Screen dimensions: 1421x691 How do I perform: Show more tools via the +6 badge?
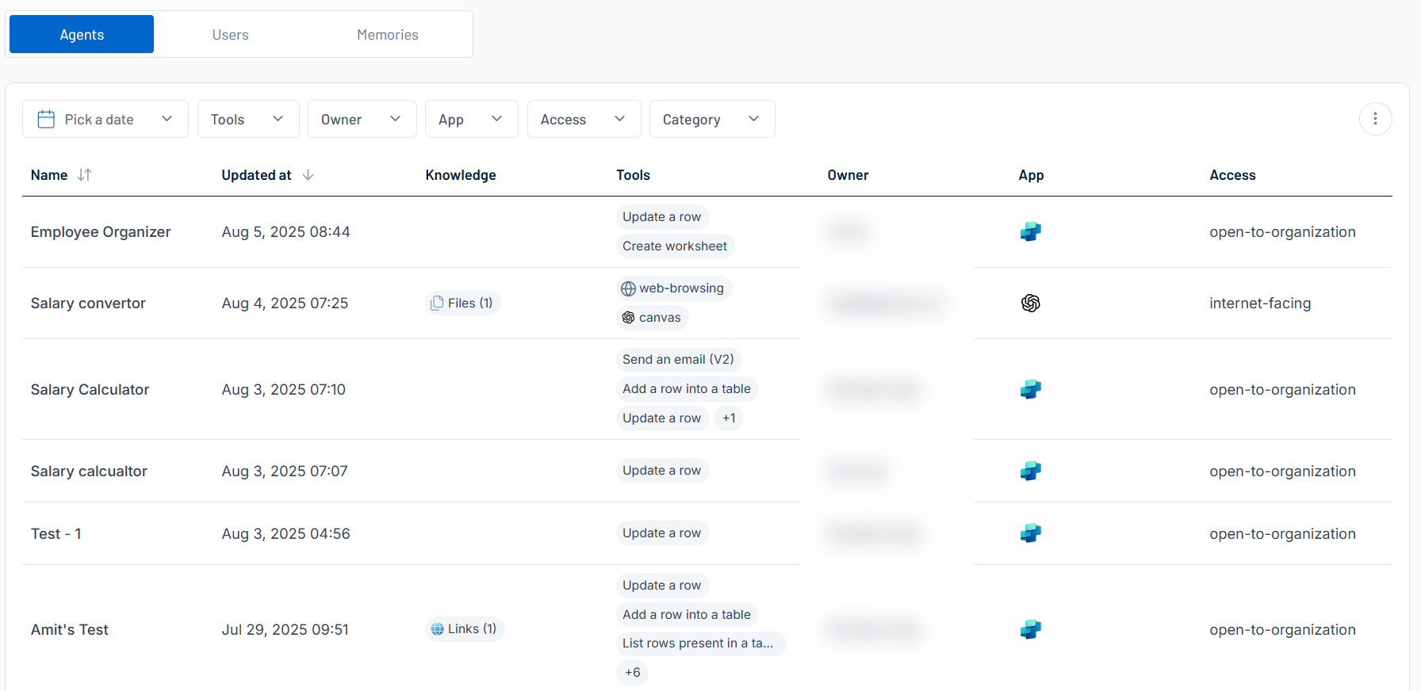click(632, 673)
